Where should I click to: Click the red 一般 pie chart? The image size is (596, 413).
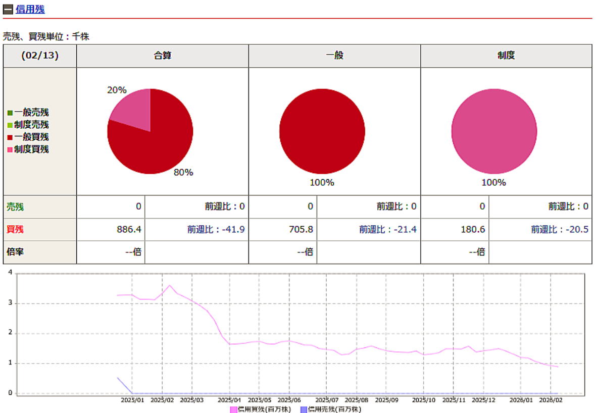tap(322, 131)
